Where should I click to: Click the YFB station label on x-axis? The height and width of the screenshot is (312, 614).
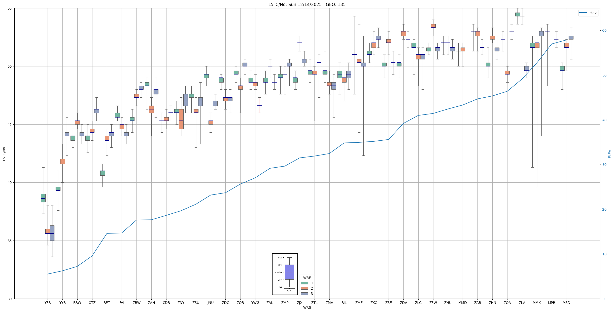[x=48, y=303]
